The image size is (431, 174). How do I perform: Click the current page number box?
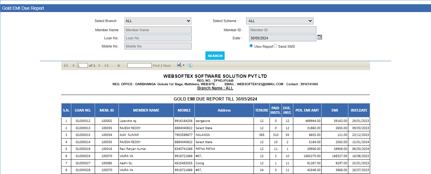tap(82, 65)
